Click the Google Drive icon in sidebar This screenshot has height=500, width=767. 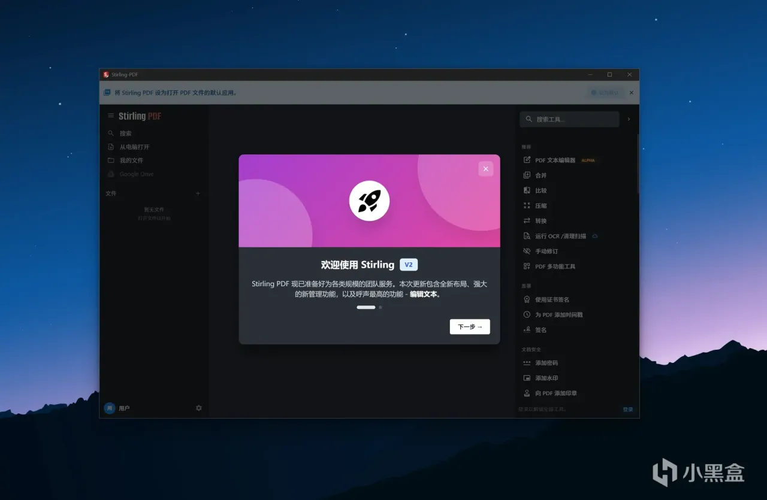coord(111,174)
